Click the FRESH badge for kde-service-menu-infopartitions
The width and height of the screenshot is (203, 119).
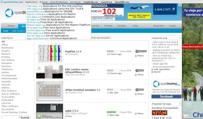pos(139,71)
